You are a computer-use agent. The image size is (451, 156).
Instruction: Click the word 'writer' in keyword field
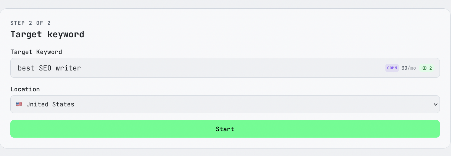pyautogui.click(x=68, y=68)
